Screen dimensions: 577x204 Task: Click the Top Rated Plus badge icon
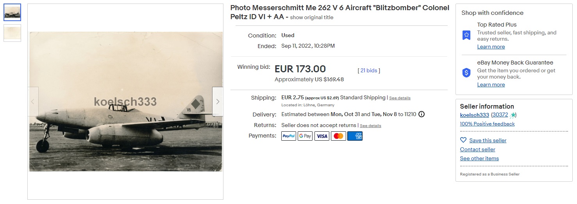coord(466,35)
